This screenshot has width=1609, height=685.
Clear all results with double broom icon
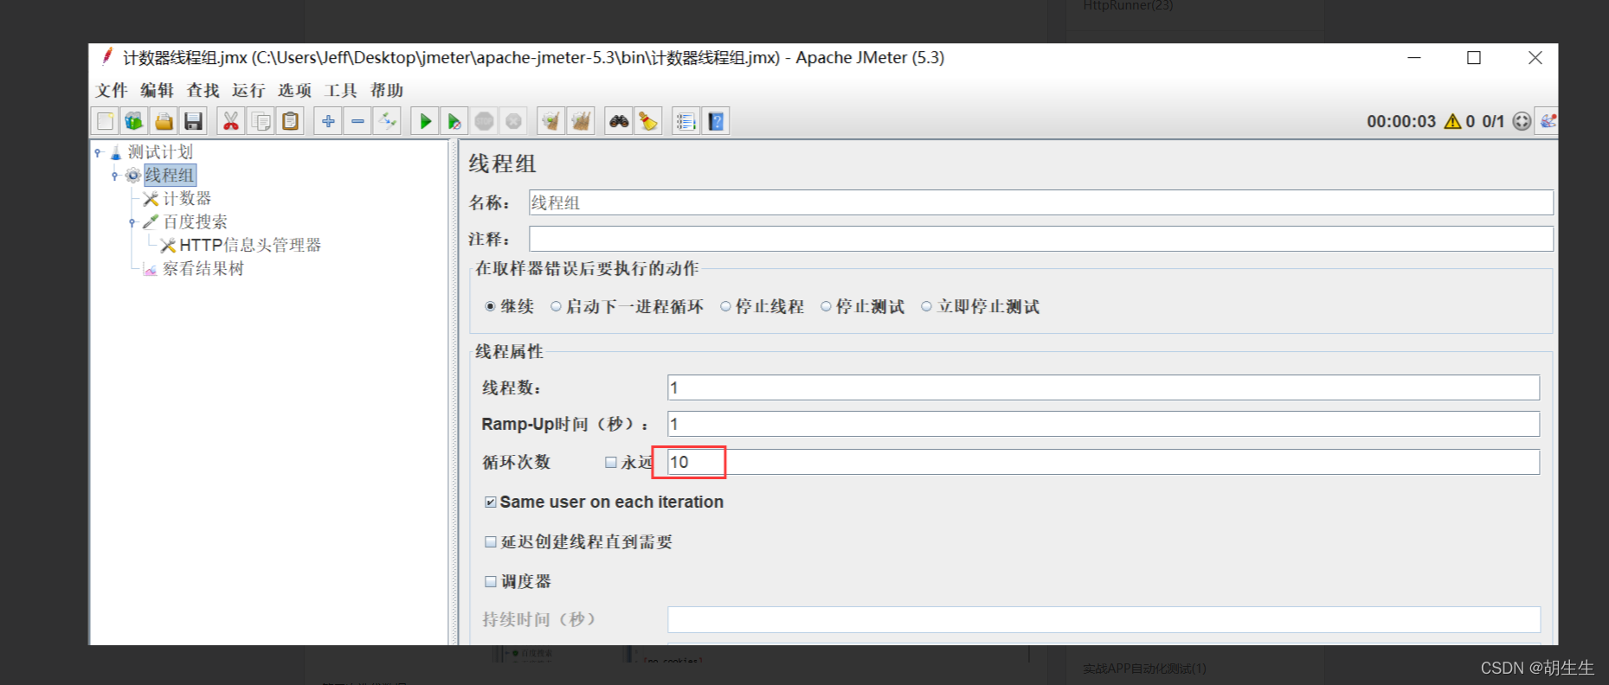(x=581, y=121)
